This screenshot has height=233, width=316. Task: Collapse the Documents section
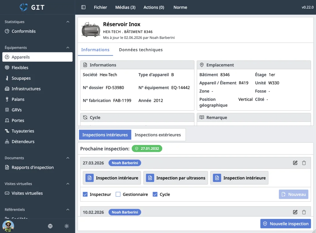[68, 158]
